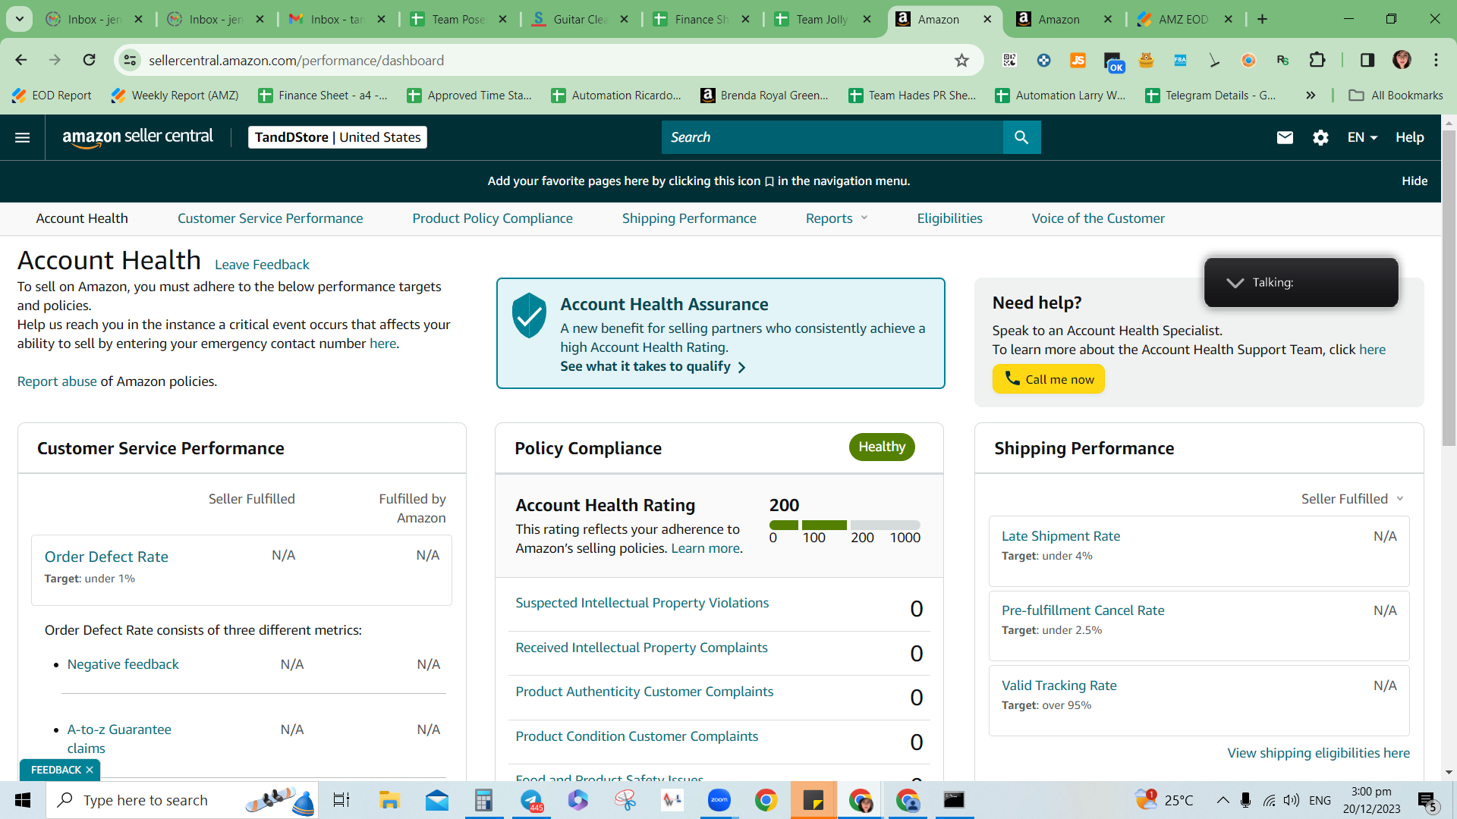Open the Chrome extensions puzzle icon
The image size is (1457, 819).
pyautogui.click(x=1317, y=60)
